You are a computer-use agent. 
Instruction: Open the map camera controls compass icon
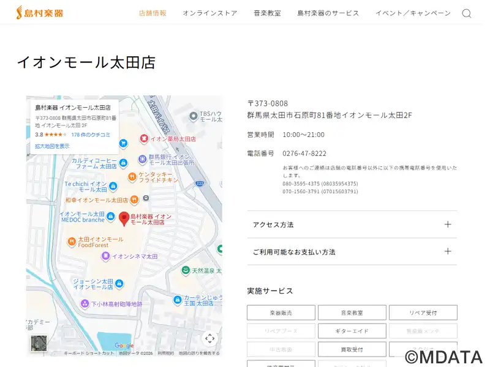click(209, 338)
